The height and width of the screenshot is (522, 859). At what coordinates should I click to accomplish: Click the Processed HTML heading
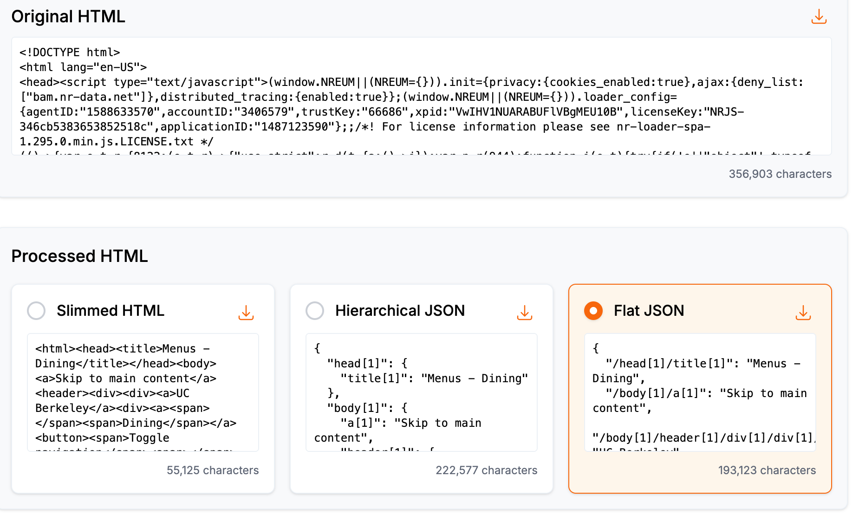click(79, 256)
